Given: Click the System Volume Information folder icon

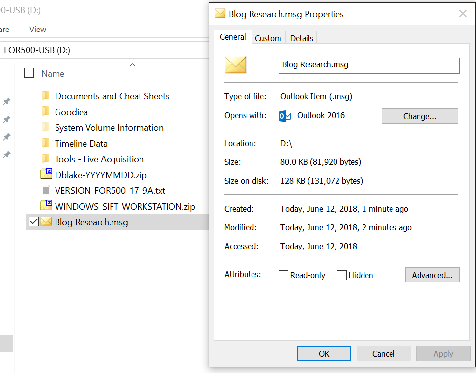Looking at the screenshot, I should pyautogui.click(x=46, y=127).
